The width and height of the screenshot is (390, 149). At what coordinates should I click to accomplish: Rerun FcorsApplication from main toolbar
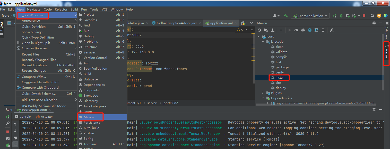(x=334, y=16)
